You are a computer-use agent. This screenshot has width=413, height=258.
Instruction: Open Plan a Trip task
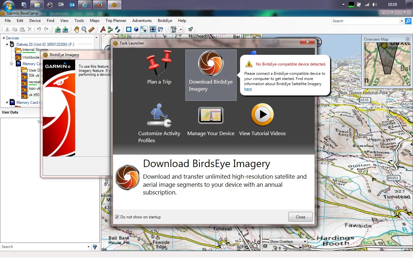(159, 68)
